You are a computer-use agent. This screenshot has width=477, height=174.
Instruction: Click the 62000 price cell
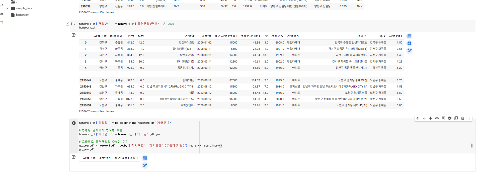pos(233,68)
